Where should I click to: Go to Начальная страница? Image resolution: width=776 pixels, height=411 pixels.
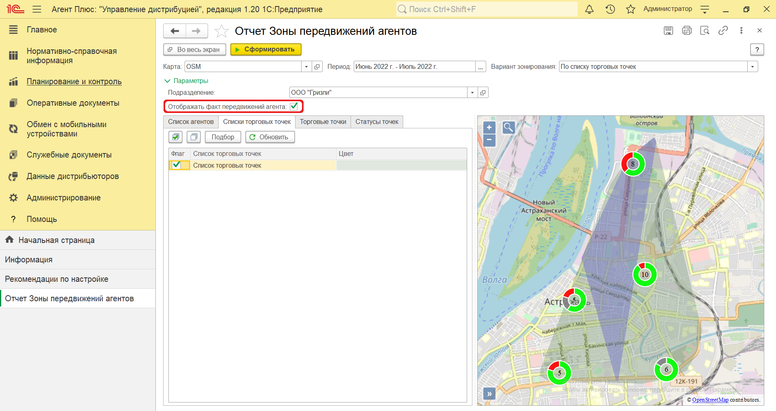tap(78, 240)
